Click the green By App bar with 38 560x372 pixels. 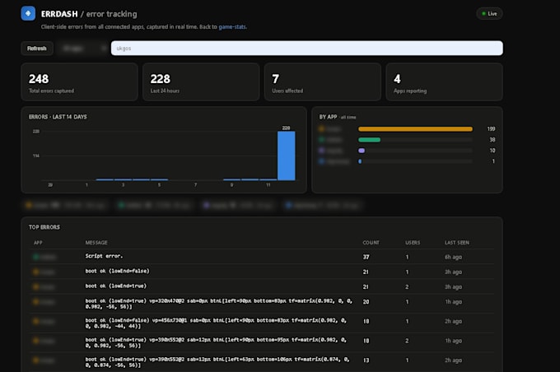tap(369, 140)
